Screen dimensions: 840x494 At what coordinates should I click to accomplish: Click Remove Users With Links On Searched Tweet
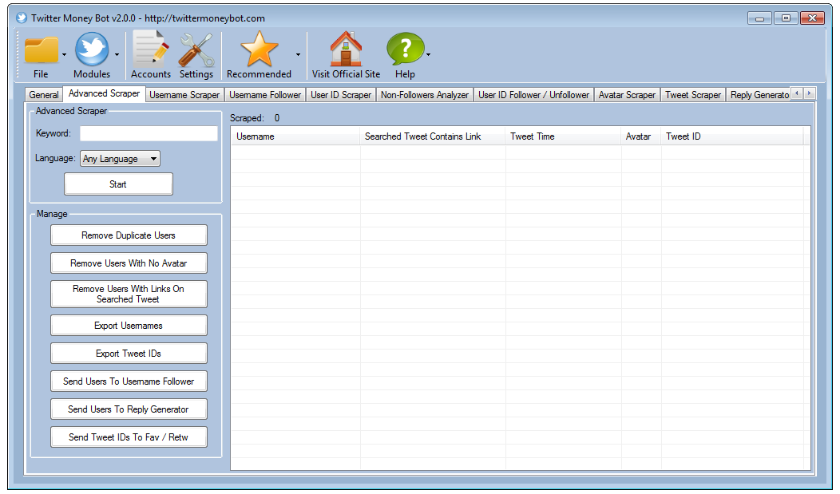point(129,294)
